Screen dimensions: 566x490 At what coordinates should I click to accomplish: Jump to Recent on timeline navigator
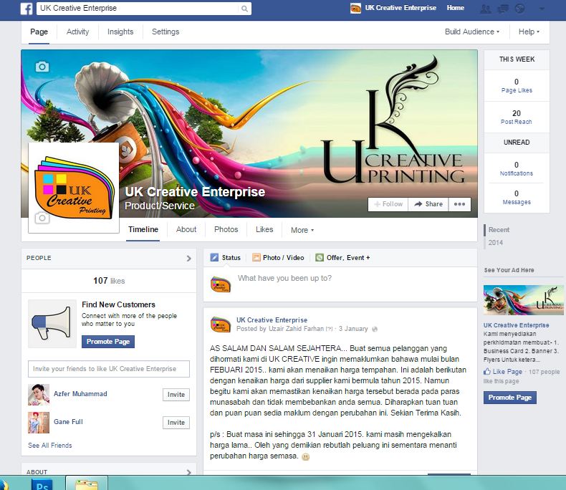point(499,230)
